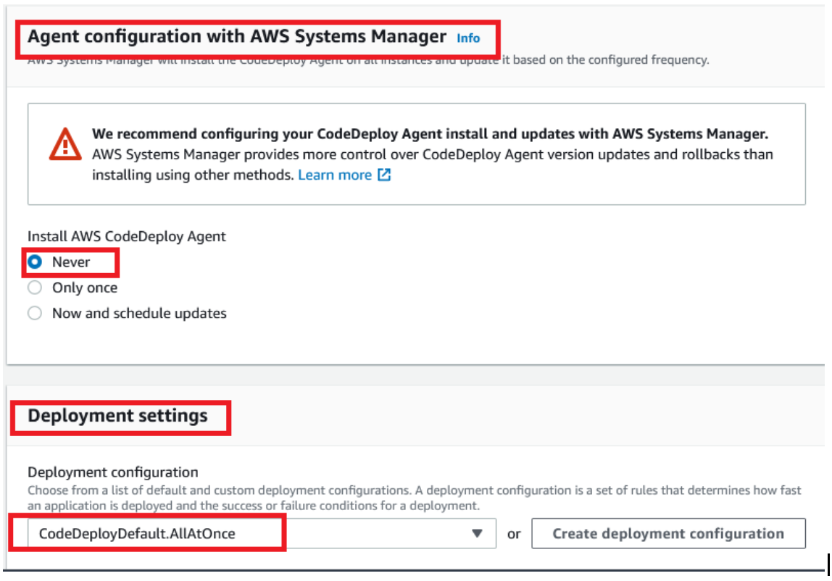
Task: Open the Info link beside Agent configuration
Action: 468,38
